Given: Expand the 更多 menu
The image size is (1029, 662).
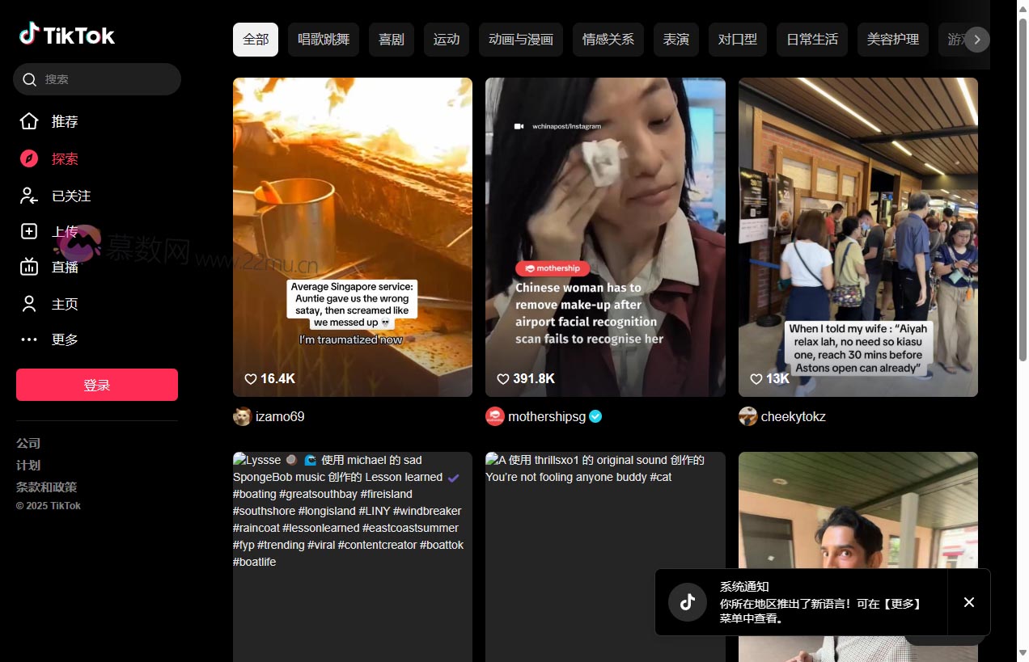Looking at the screenshot, I should 65,339.
